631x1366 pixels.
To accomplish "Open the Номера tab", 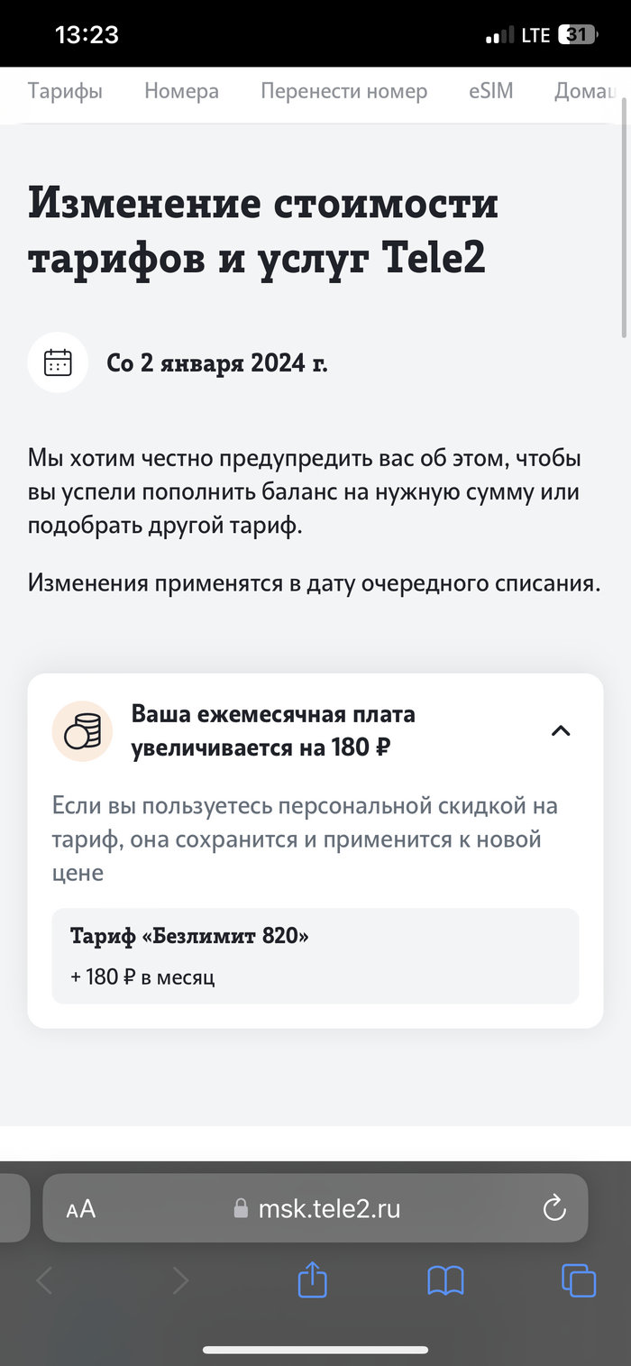I will coord(181,91).
